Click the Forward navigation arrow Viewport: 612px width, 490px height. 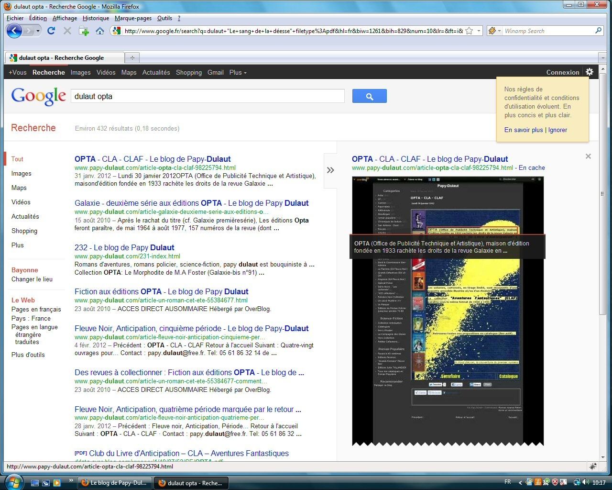click(x=29, y=31)
